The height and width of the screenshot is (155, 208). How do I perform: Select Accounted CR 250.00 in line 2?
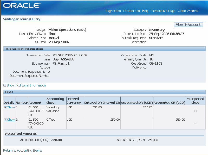click(x=180, y=120)
